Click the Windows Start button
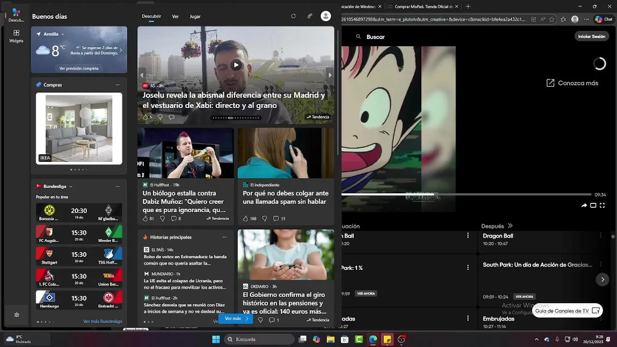617x347 pixels. [x=216, y=339]
